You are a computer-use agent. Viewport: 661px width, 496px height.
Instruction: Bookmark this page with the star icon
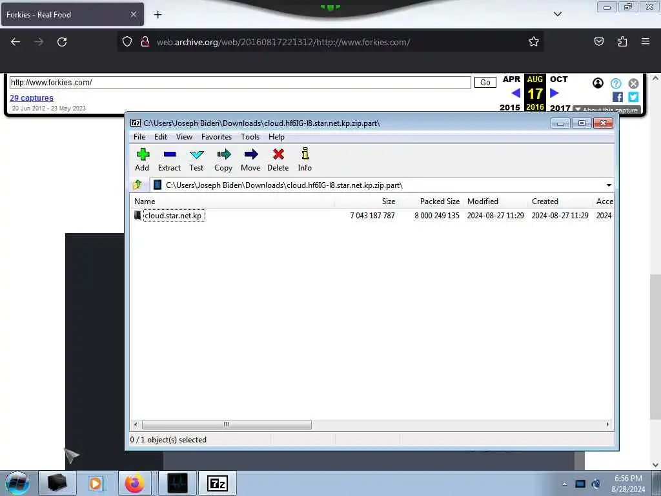[534, 41]
